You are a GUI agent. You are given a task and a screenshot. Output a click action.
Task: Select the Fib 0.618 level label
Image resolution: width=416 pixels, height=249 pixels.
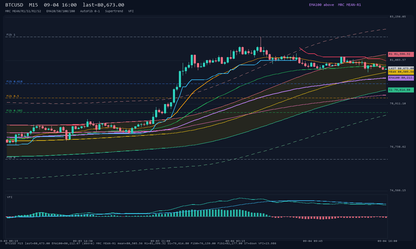coord(15,82)
